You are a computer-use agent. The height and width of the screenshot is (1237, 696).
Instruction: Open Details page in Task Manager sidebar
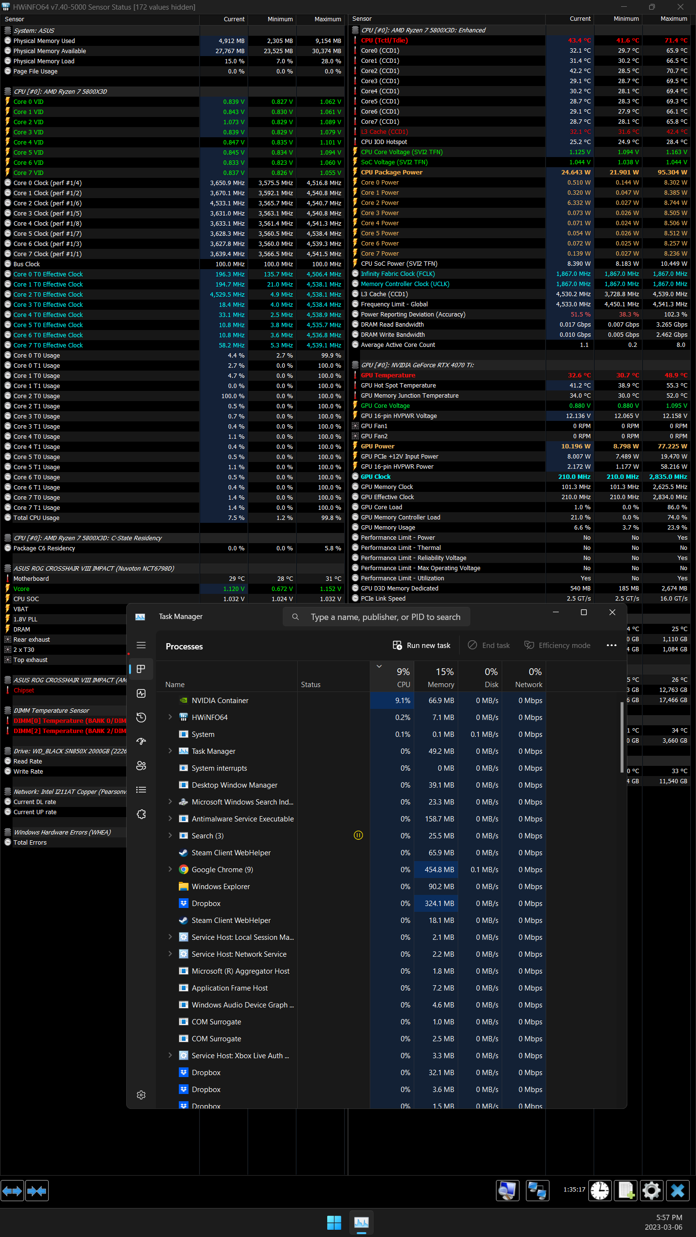pyautogui.click(x=141, y=790)
